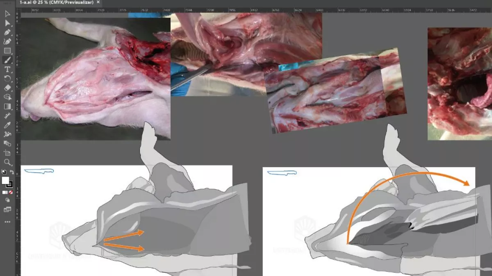Viewport: 492px width, 276px height.
Task: Open the Change Screen Mode options
Action: 7,210
